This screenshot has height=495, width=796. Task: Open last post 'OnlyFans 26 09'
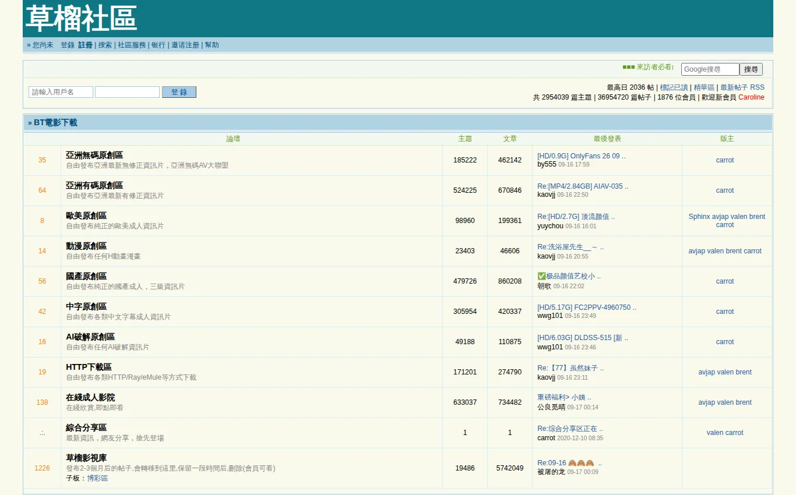tap(582, 156)
